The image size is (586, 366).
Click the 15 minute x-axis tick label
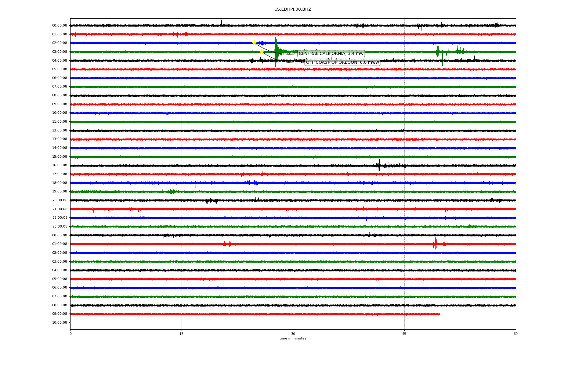click(x=182, y=334)
